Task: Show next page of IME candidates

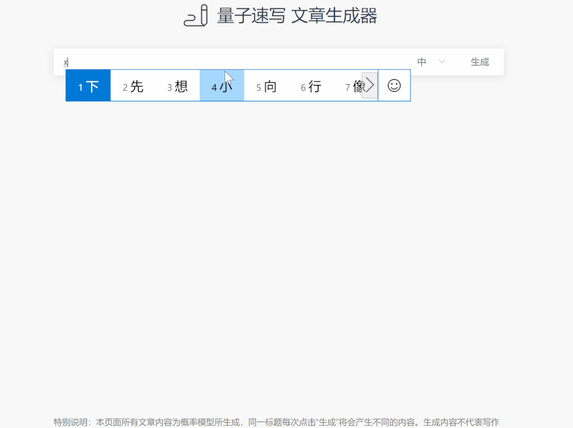Action: pyautogui.click(x=370, y=85)
